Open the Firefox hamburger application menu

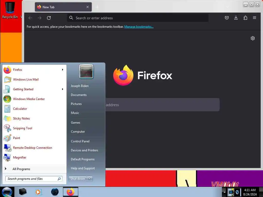255,18
